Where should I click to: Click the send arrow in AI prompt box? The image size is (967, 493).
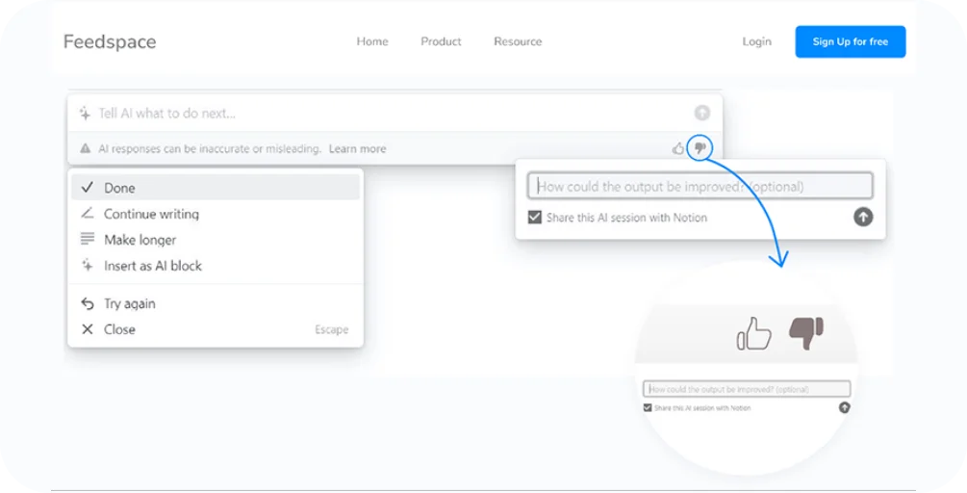pyautogui.click(x=701, y=113)
